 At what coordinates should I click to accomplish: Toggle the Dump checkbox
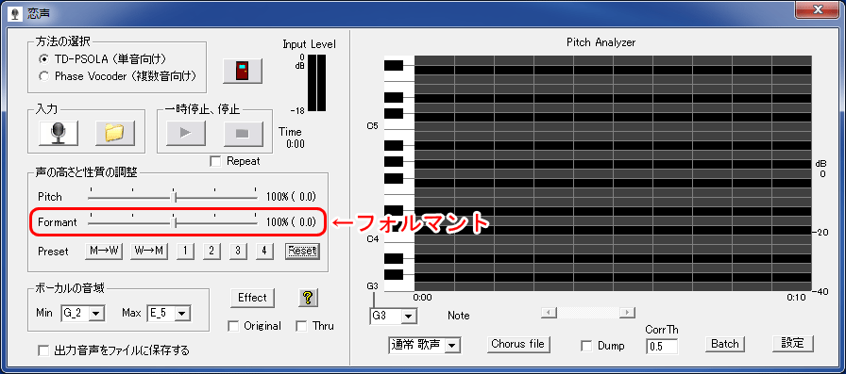(x=586, y=346)
